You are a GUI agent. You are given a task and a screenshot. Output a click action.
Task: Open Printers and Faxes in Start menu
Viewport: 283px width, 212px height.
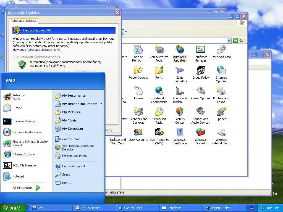point(78,156)
